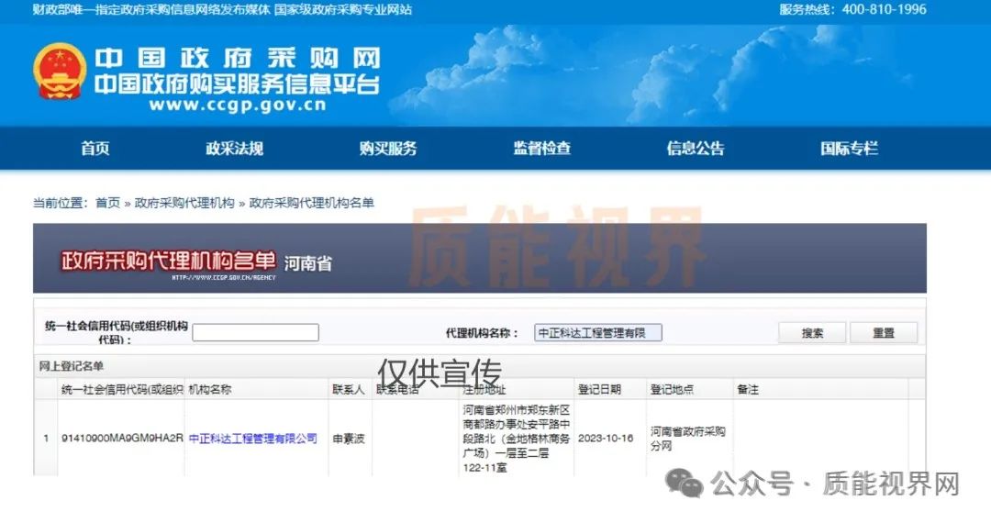Image resolution: width=991 pixels, height=523 pixels.
Task: Select 监督检查 in the navigation bar
Action: [x=541, y=149]
